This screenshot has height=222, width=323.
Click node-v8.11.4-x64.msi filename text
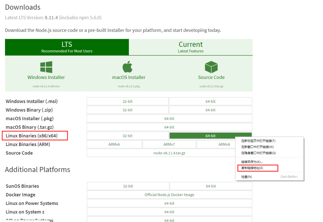(46, 86)
